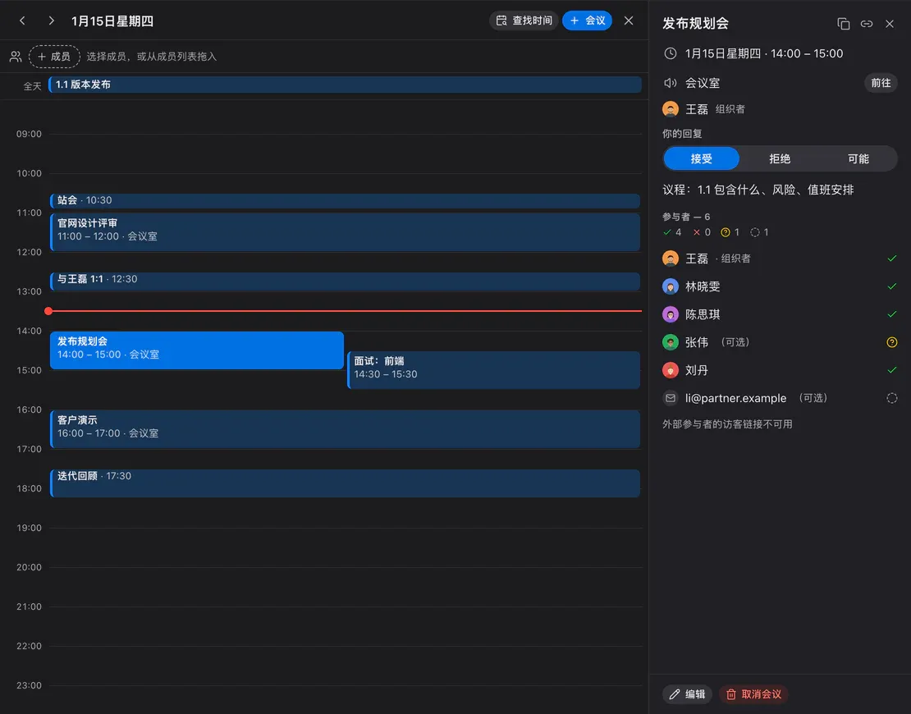911x714 pixels.
Task: Click 张伟's avatar
Action: 671,342
